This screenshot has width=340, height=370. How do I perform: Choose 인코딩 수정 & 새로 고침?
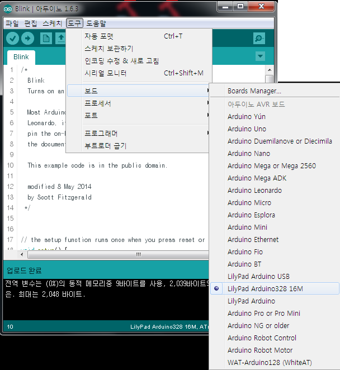[x=139, y=61]
